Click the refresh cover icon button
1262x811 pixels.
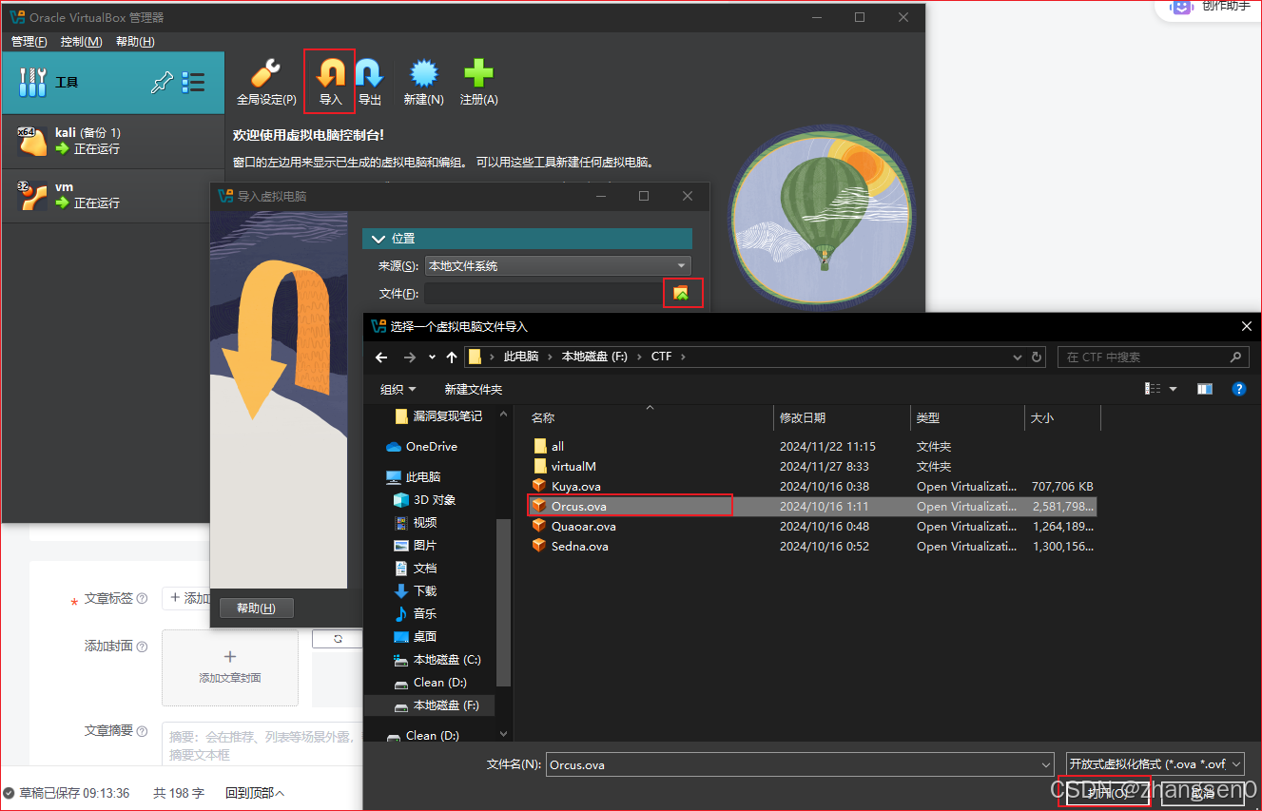click(338, 639)
